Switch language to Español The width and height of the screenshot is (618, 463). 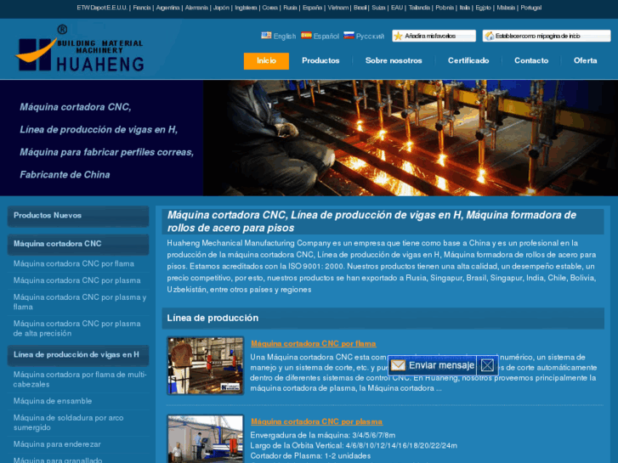click(326, 37)
